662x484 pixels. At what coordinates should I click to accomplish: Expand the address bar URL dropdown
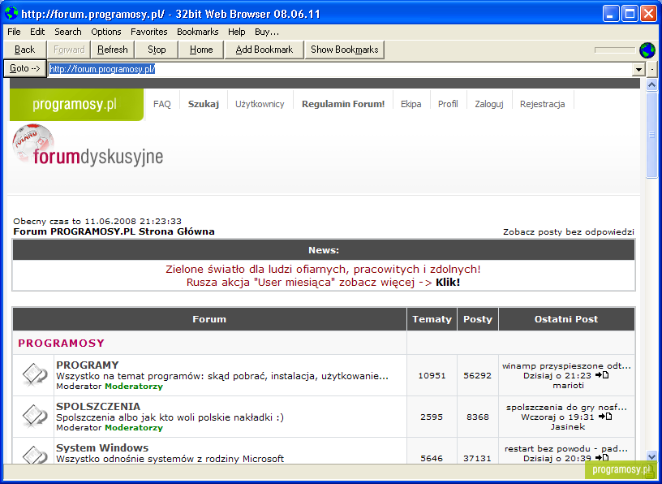[638, 69]
